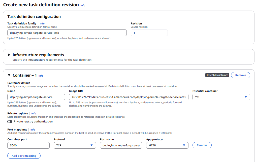The image size is (257, 162).
Task: Click the container Name input field
Action: pyautogui.click(x=36, y=97)
